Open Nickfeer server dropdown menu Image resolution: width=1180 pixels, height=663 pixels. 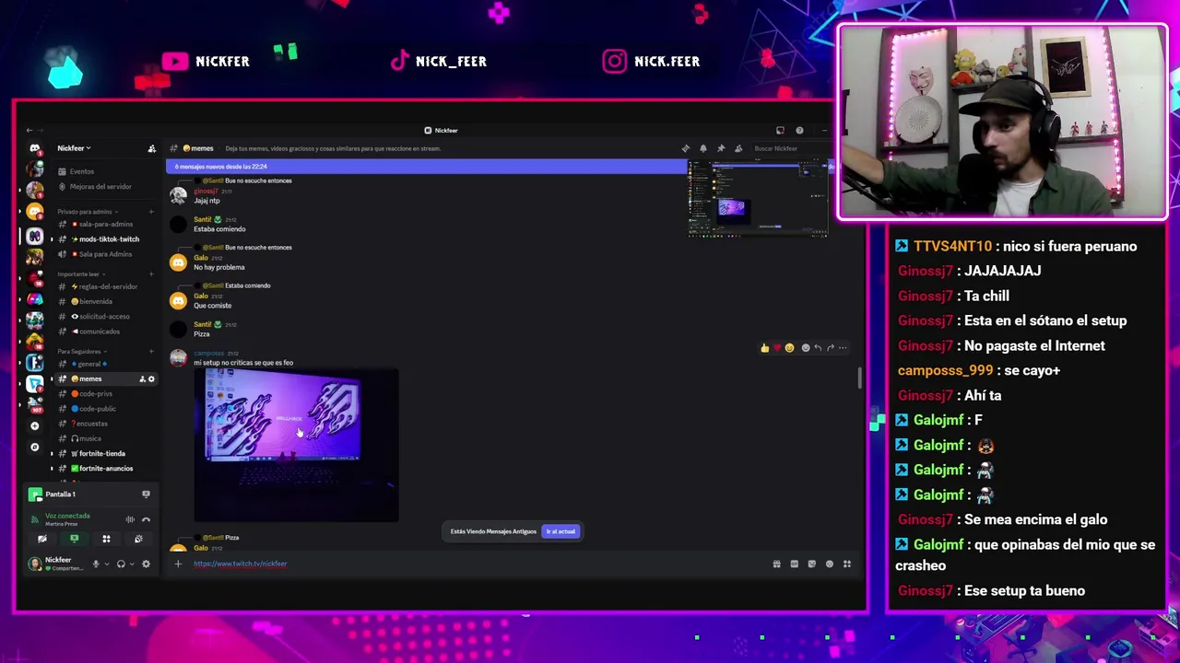[74, 148]
